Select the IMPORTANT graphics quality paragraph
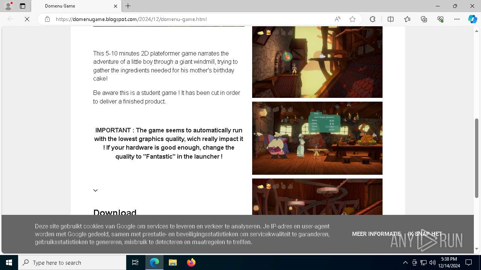The width and height of the screenshot is (481, 270). click(x=169, y=143)
